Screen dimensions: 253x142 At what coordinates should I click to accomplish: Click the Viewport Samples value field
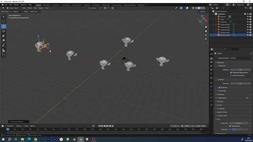coord(240,70)
